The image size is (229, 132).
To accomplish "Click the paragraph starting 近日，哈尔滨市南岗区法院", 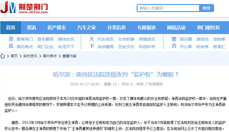I will 116,105.
